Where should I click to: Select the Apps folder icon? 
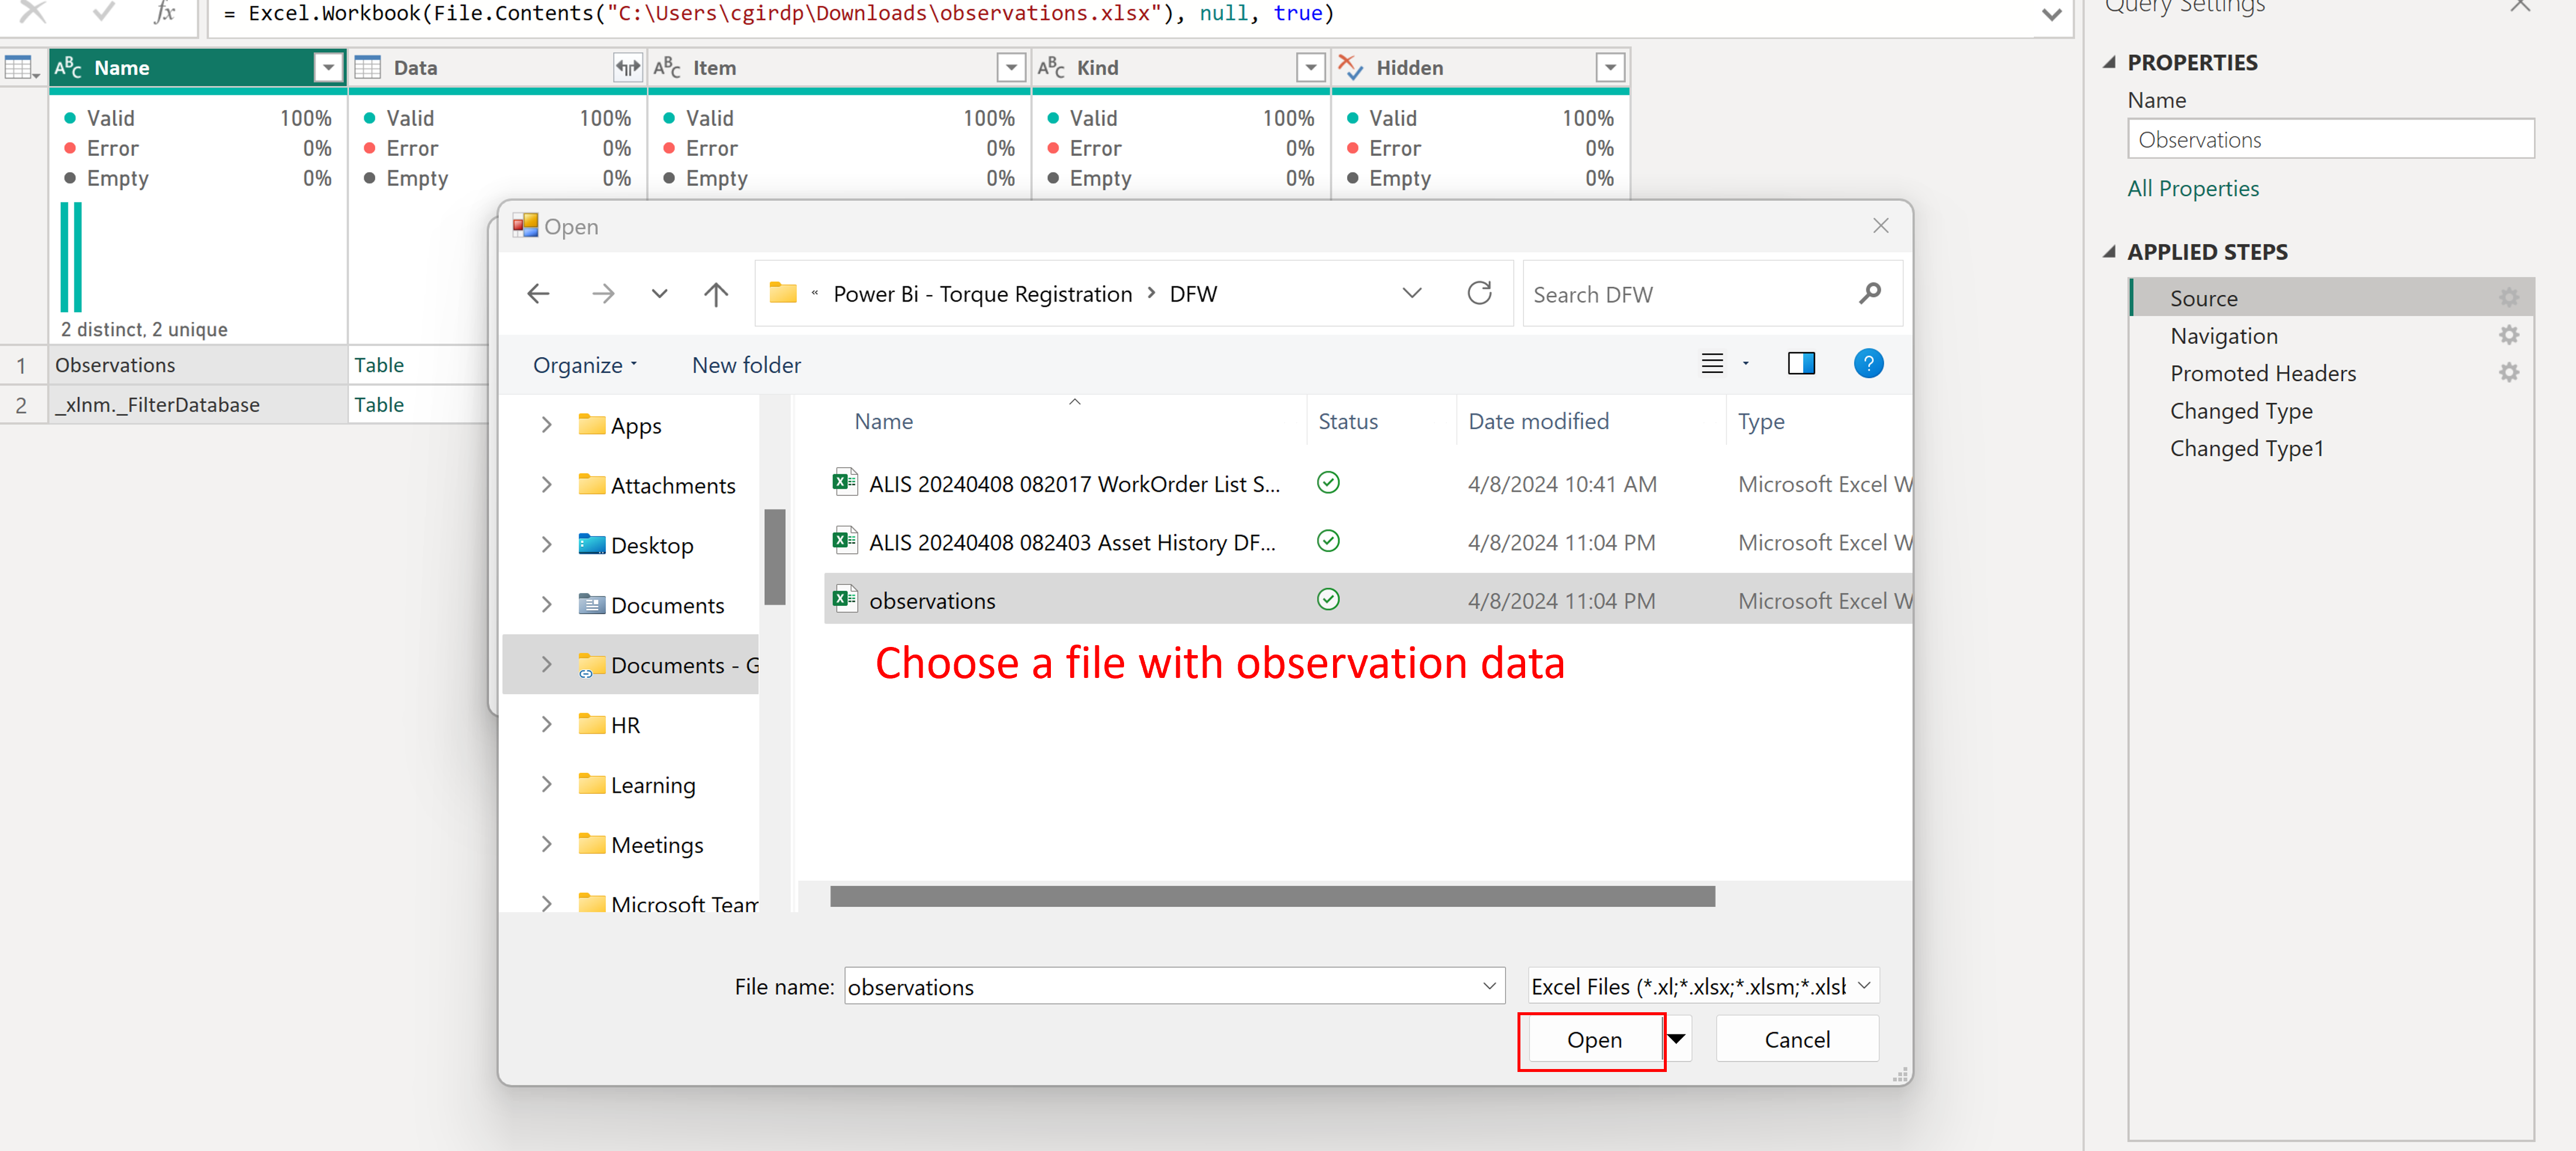[592, 424]
